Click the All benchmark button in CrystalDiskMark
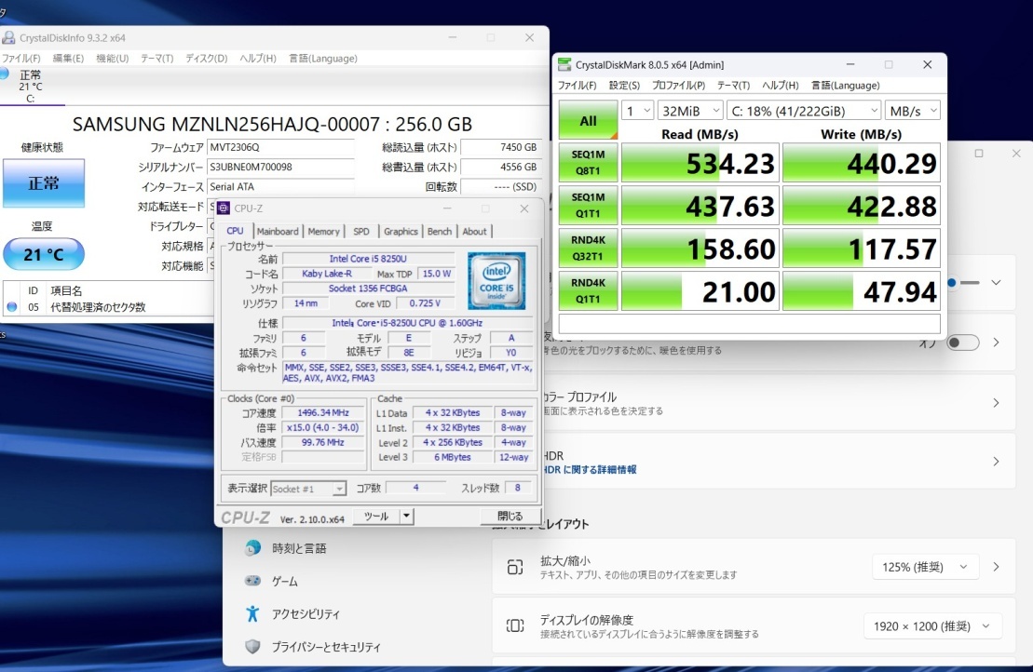The width and height of the screenshot is (1033, 672). 588,120
